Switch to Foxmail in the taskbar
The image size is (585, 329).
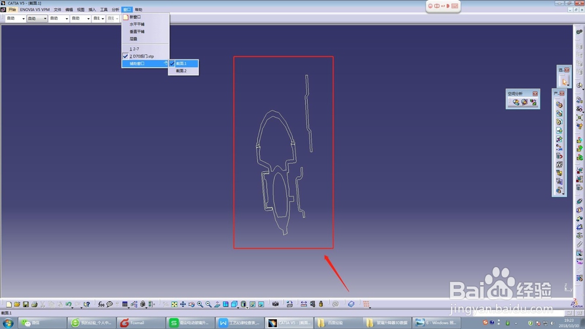140,323
